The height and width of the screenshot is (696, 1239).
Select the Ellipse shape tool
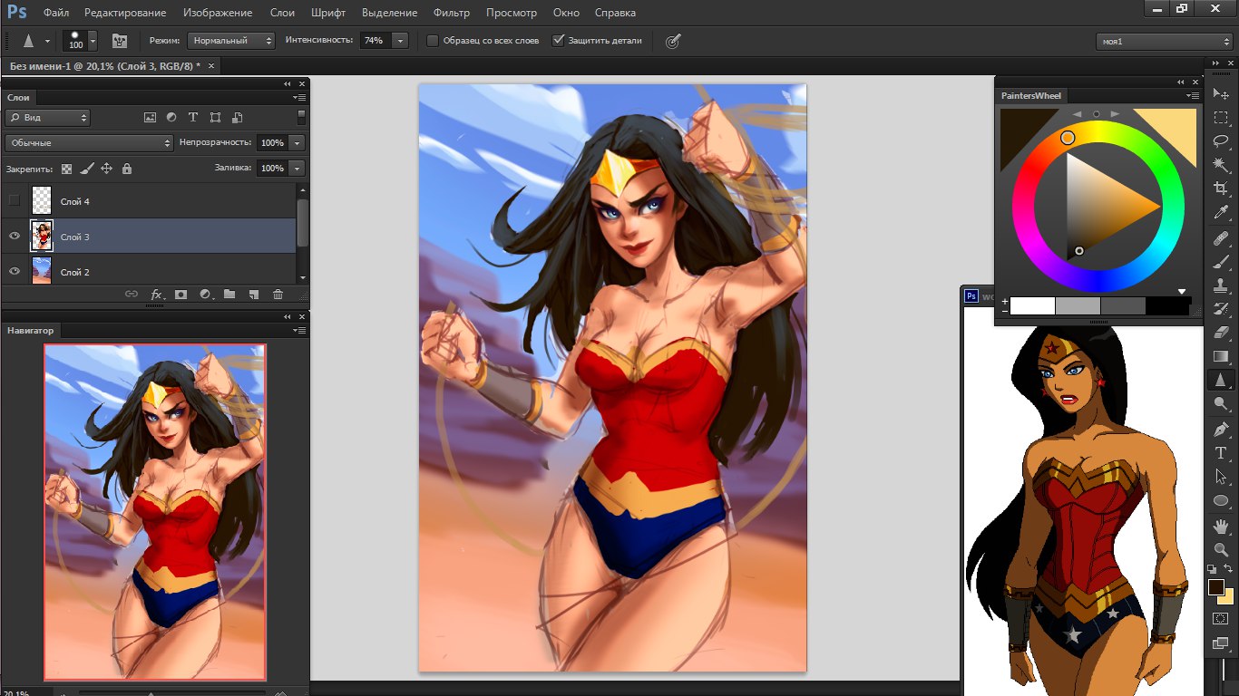click(1221, 500)
